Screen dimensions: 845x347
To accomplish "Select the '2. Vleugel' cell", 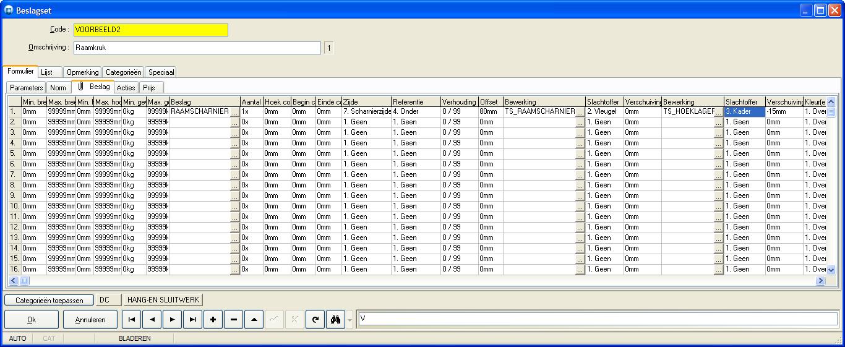I will (x=604, y=112).
